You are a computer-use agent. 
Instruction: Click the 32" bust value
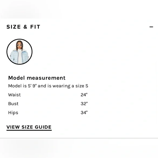point(84,104)
